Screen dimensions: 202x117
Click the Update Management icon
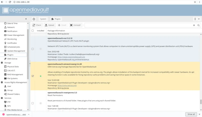pos(5,51)
